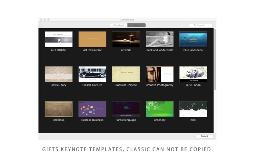Choose the Cute Panda template thumbnail
The width and height of the screenshot is (258, 161).
(x=193, y=74)
